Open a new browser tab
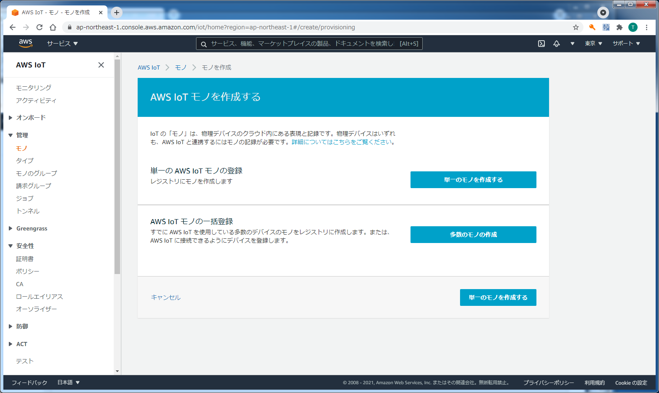 pyautogui.click(x=117, y=13)
